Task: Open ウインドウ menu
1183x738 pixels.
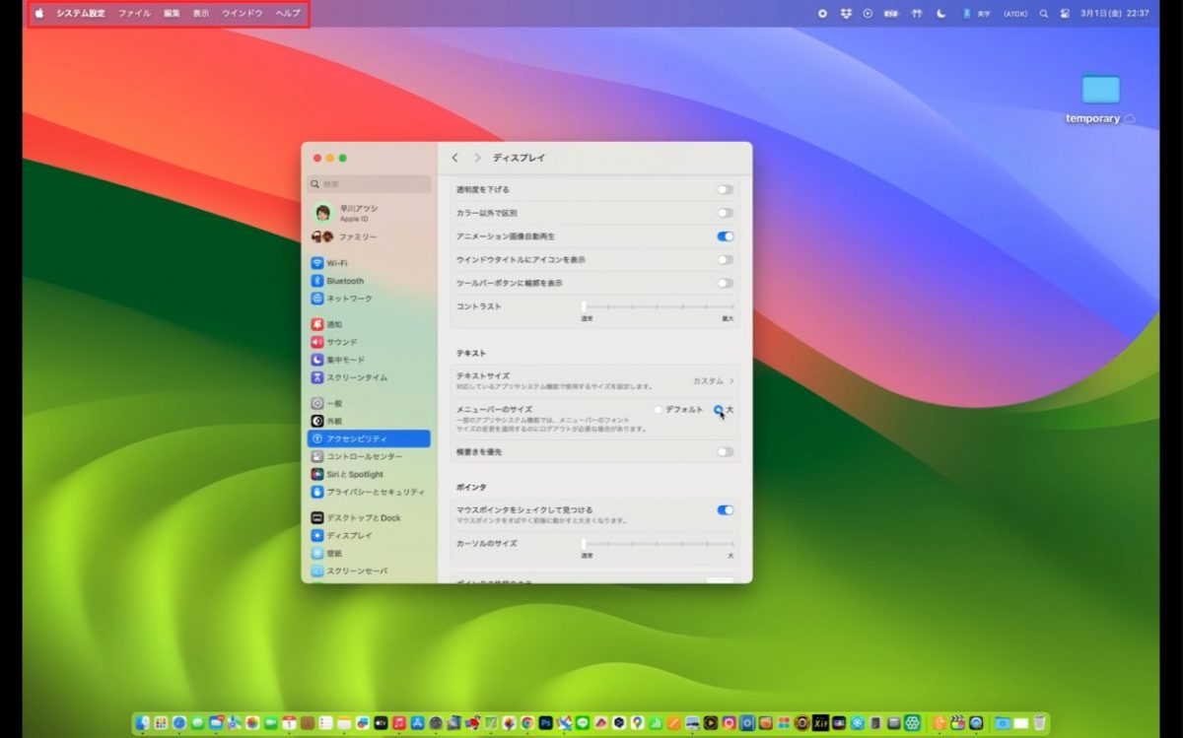Action: 243,14
